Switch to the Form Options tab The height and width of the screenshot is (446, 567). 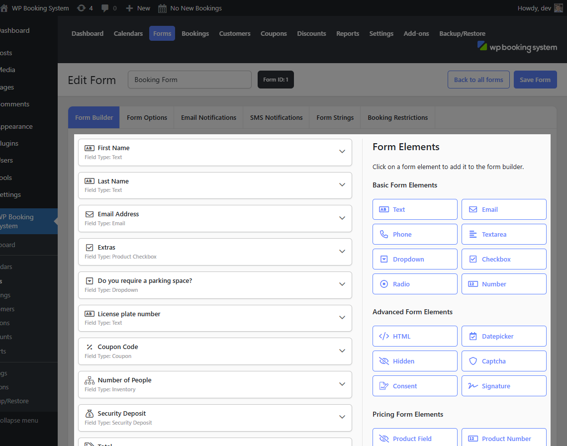147,117
